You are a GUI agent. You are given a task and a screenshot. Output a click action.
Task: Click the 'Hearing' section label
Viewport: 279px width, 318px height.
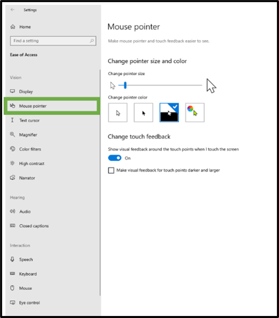click(x=17, y=197)
